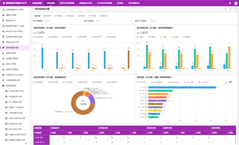
Task: Toggle the 科技进步奖 award type filter chip
Action: point(104,16)
